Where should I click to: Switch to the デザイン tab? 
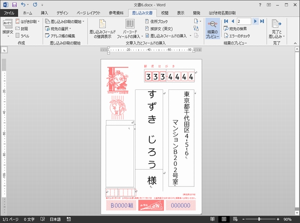tap(62, 13)
